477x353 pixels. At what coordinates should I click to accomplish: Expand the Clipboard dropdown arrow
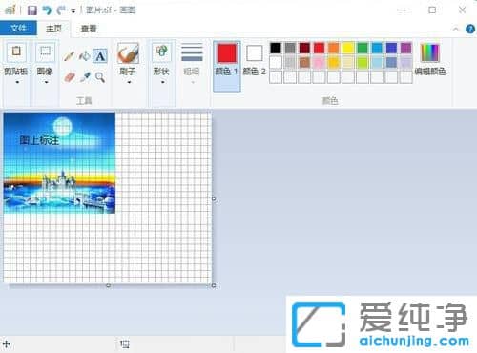pyautogui.click(x=17, y=82)
